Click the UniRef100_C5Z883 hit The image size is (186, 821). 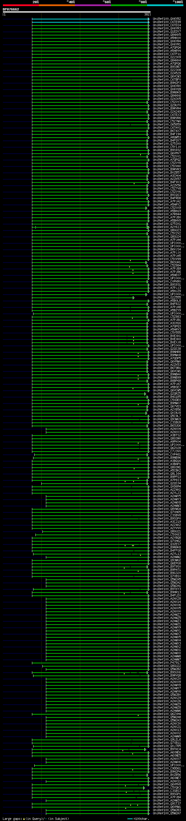[167, 317]
